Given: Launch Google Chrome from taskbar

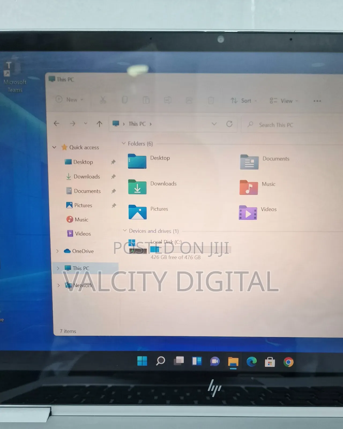Looking at the screenshot, I should [288, 362].
